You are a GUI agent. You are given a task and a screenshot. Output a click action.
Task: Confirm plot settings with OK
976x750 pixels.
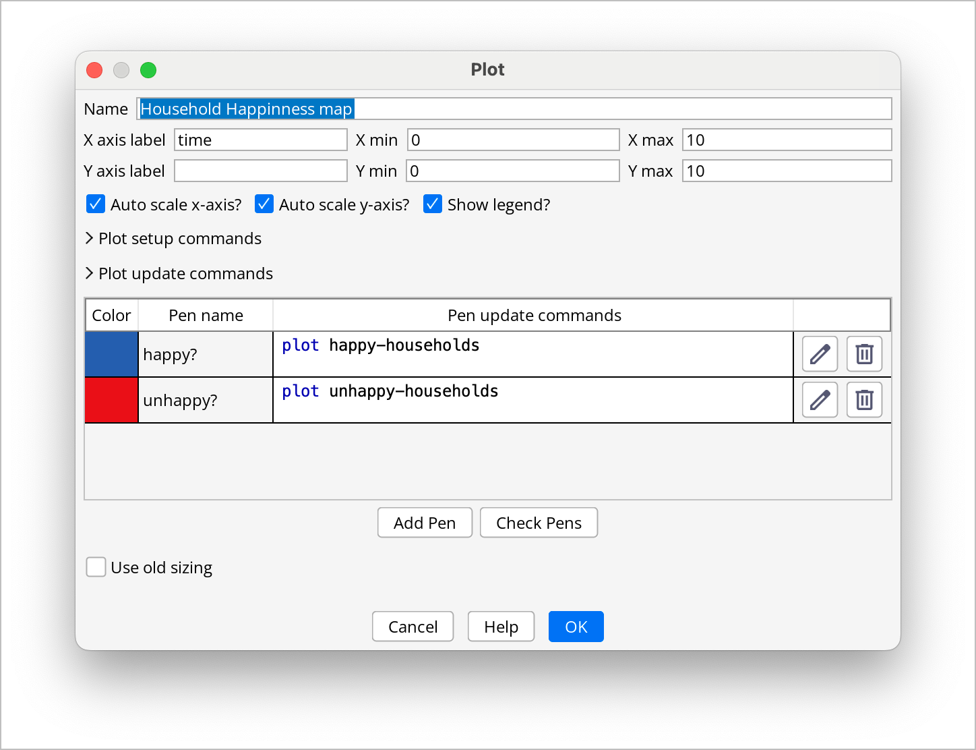click(x=576, y=627)
